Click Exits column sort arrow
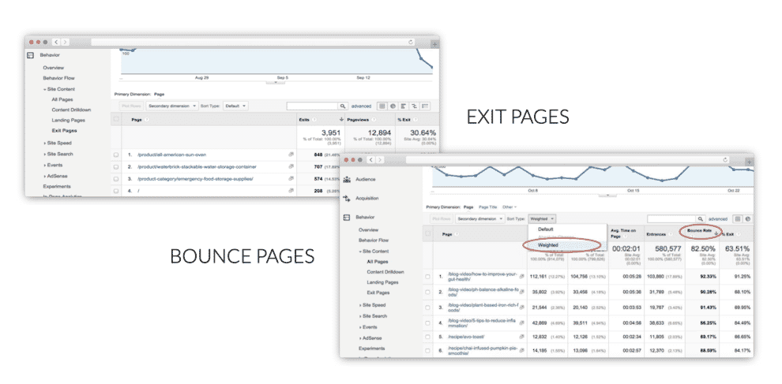 click(341, 120)
